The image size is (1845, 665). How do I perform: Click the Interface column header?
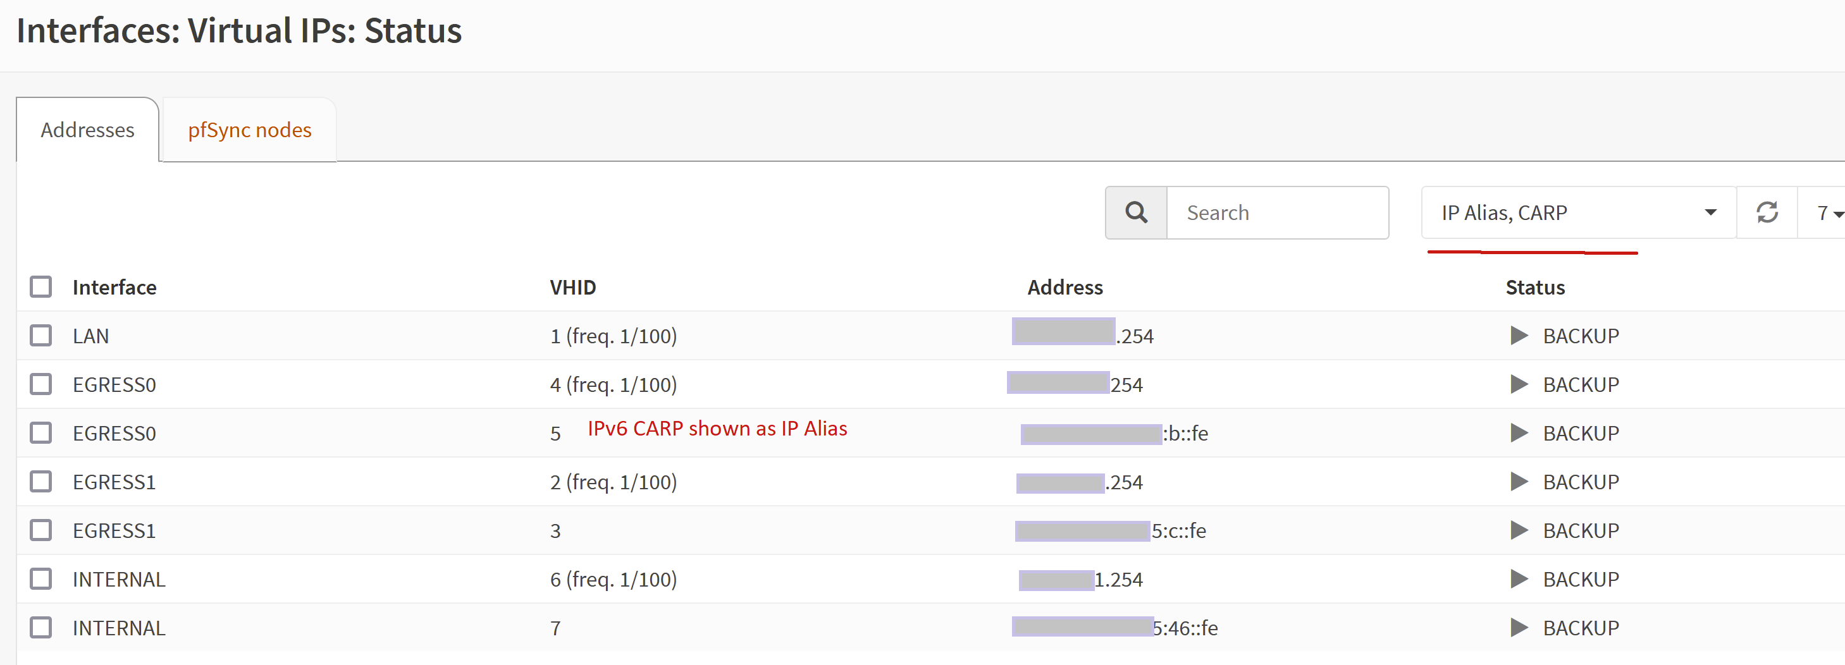pyautogui.click(x=114, y=286)
